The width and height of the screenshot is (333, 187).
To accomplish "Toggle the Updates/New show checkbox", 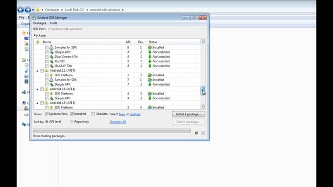I will [x=47, y=114].
